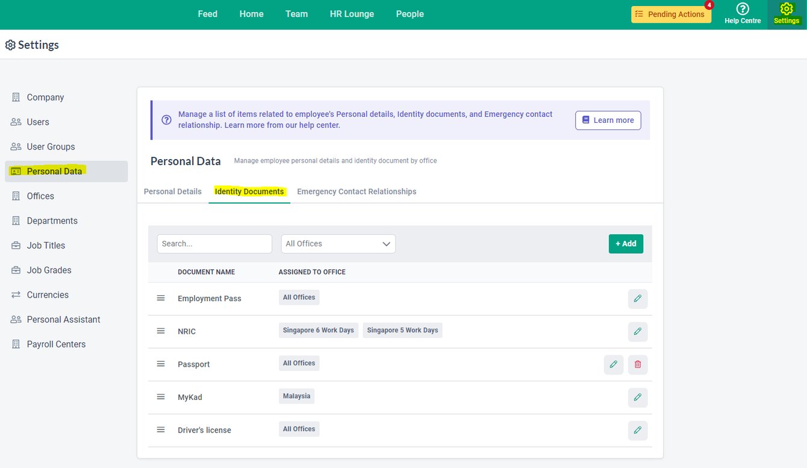807x468 pixels.
Task: Click the Driver's license drag handle
Action: 160,429
